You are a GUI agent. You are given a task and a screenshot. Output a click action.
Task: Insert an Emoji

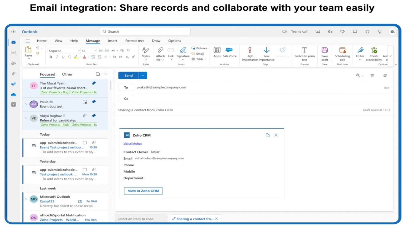coord(198,54)
